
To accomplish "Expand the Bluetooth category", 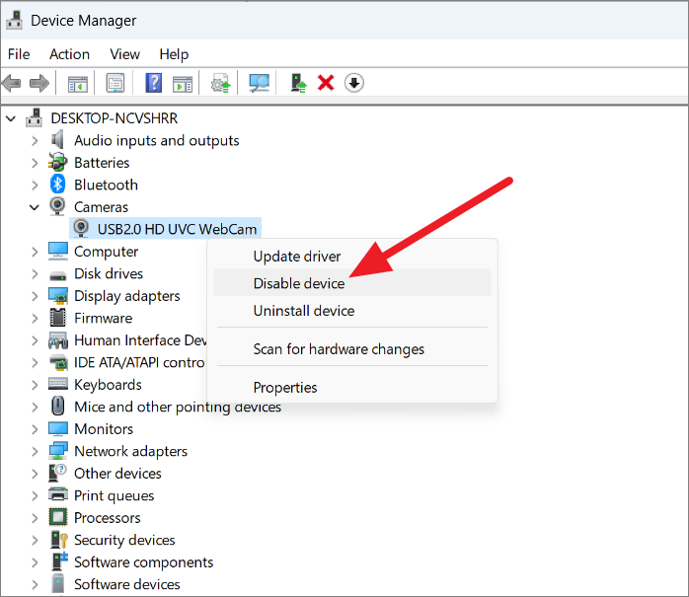I will 35,185.
